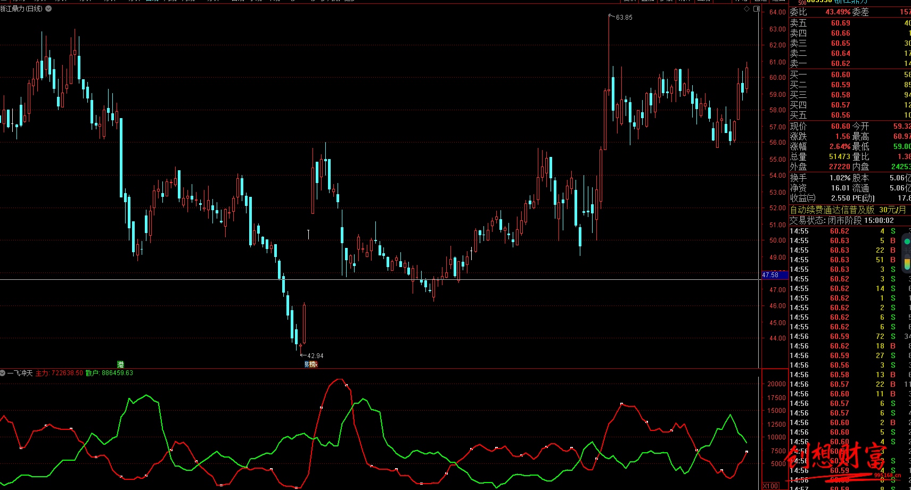Click the 63.85 high price marker
This screenshot has height=490, width=911.
(x=623, y=18)
